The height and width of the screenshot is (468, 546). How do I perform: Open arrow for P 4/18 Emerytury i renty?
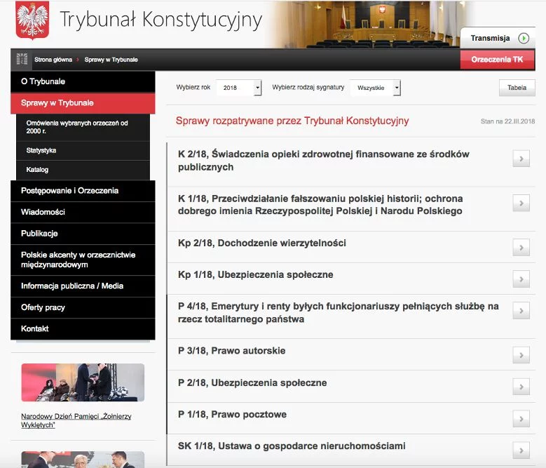click(521, 311)
